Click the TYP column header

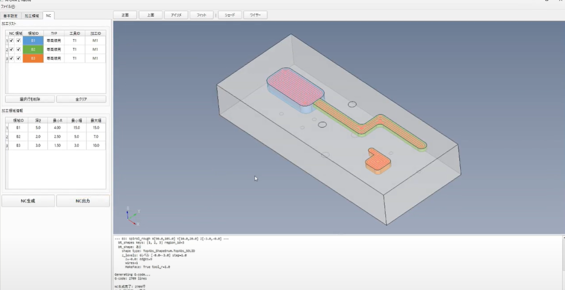click(54, 34)
